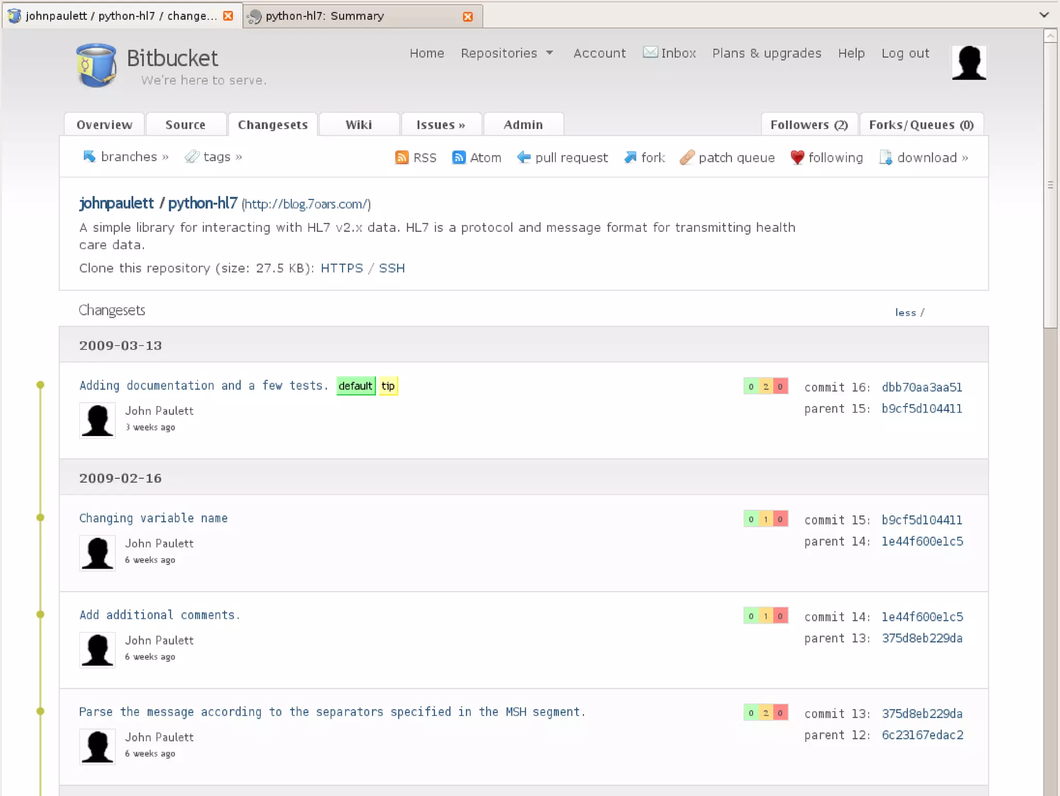
Task: Open the browser tab list chevron
Action: 1044,15
